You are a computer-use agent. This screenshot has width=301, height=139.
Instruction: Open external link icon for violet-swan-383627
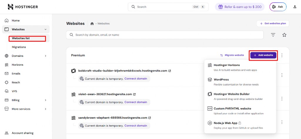[x=134, y=94]
